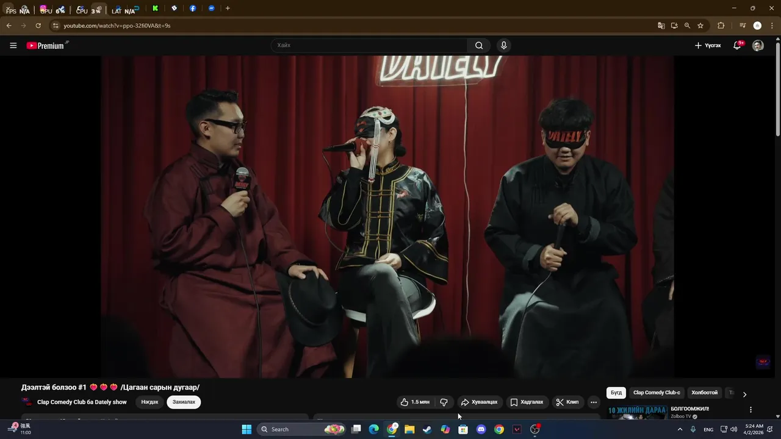Click the video player to pause

click(x=387, y=216)
